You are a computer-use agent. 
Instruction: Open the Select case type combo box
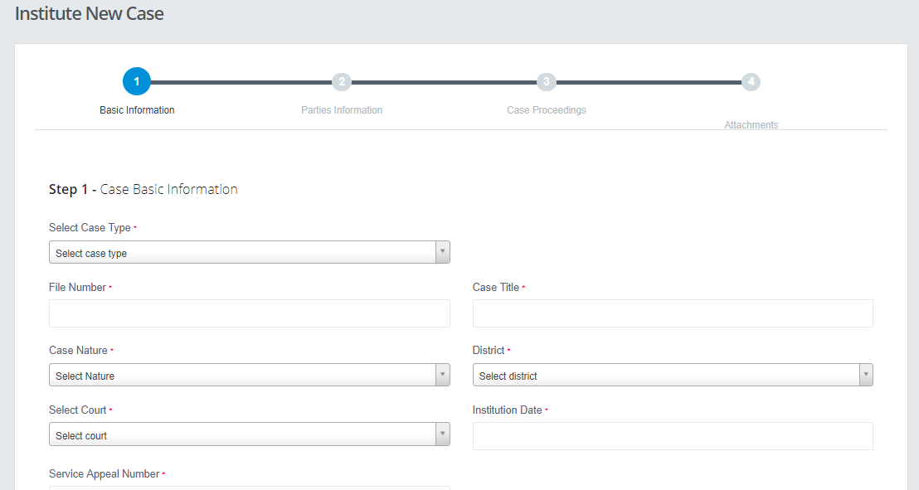coord(242,252)
